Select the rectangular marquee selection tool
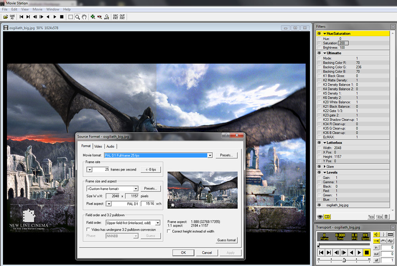The height and width of the screenshot is (266, 397). tap(71, 17)
